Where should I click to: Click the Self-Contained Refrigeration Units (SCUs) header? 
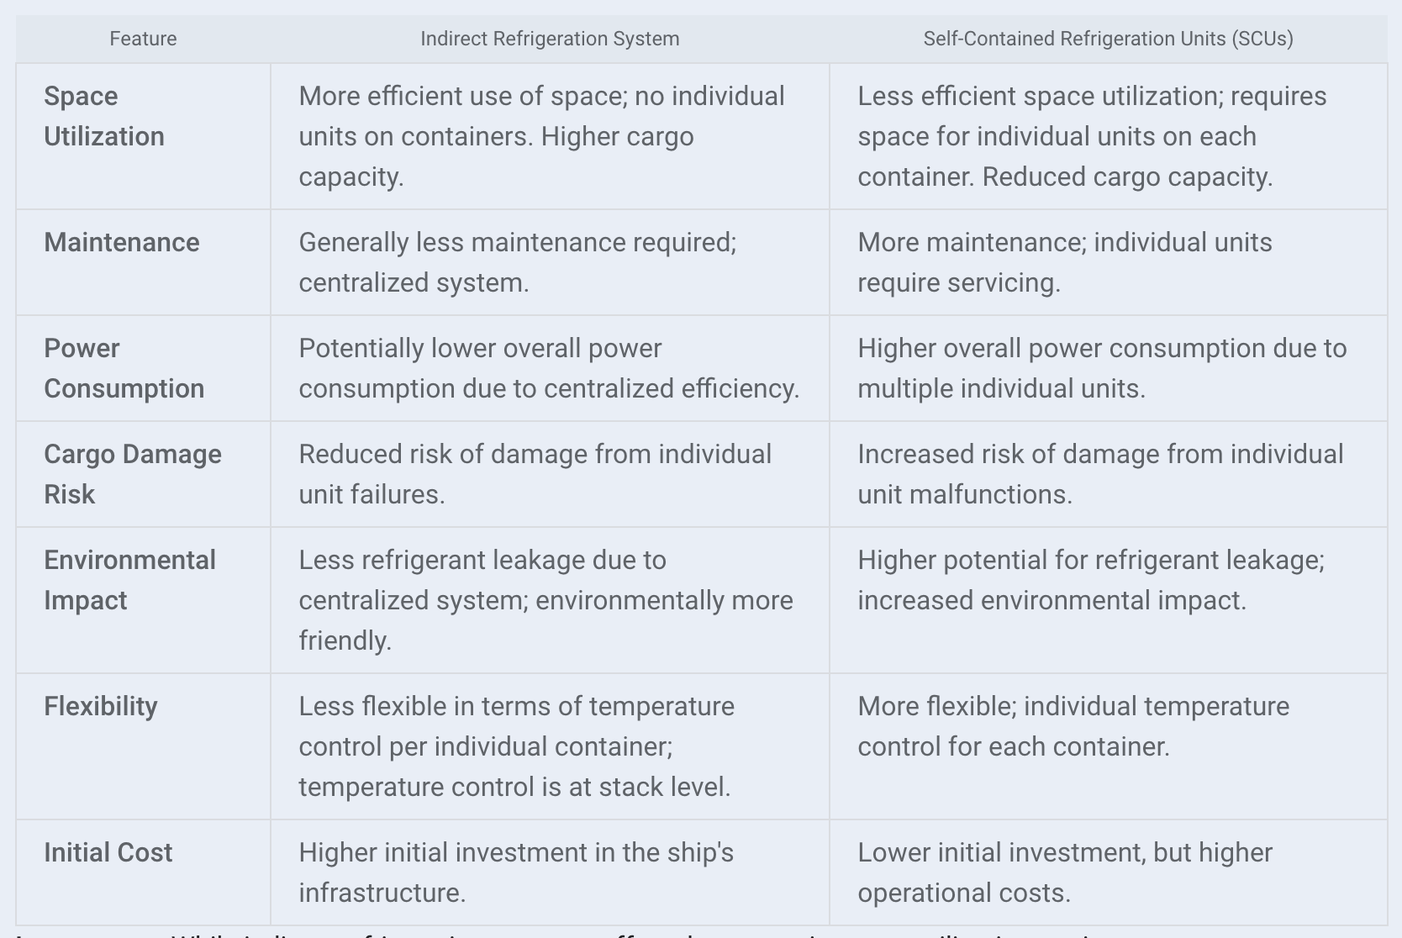tap(1108, 39)
